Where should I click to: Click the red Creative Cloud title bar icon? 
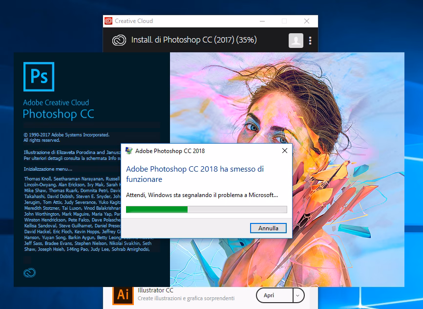click(109, 21)
